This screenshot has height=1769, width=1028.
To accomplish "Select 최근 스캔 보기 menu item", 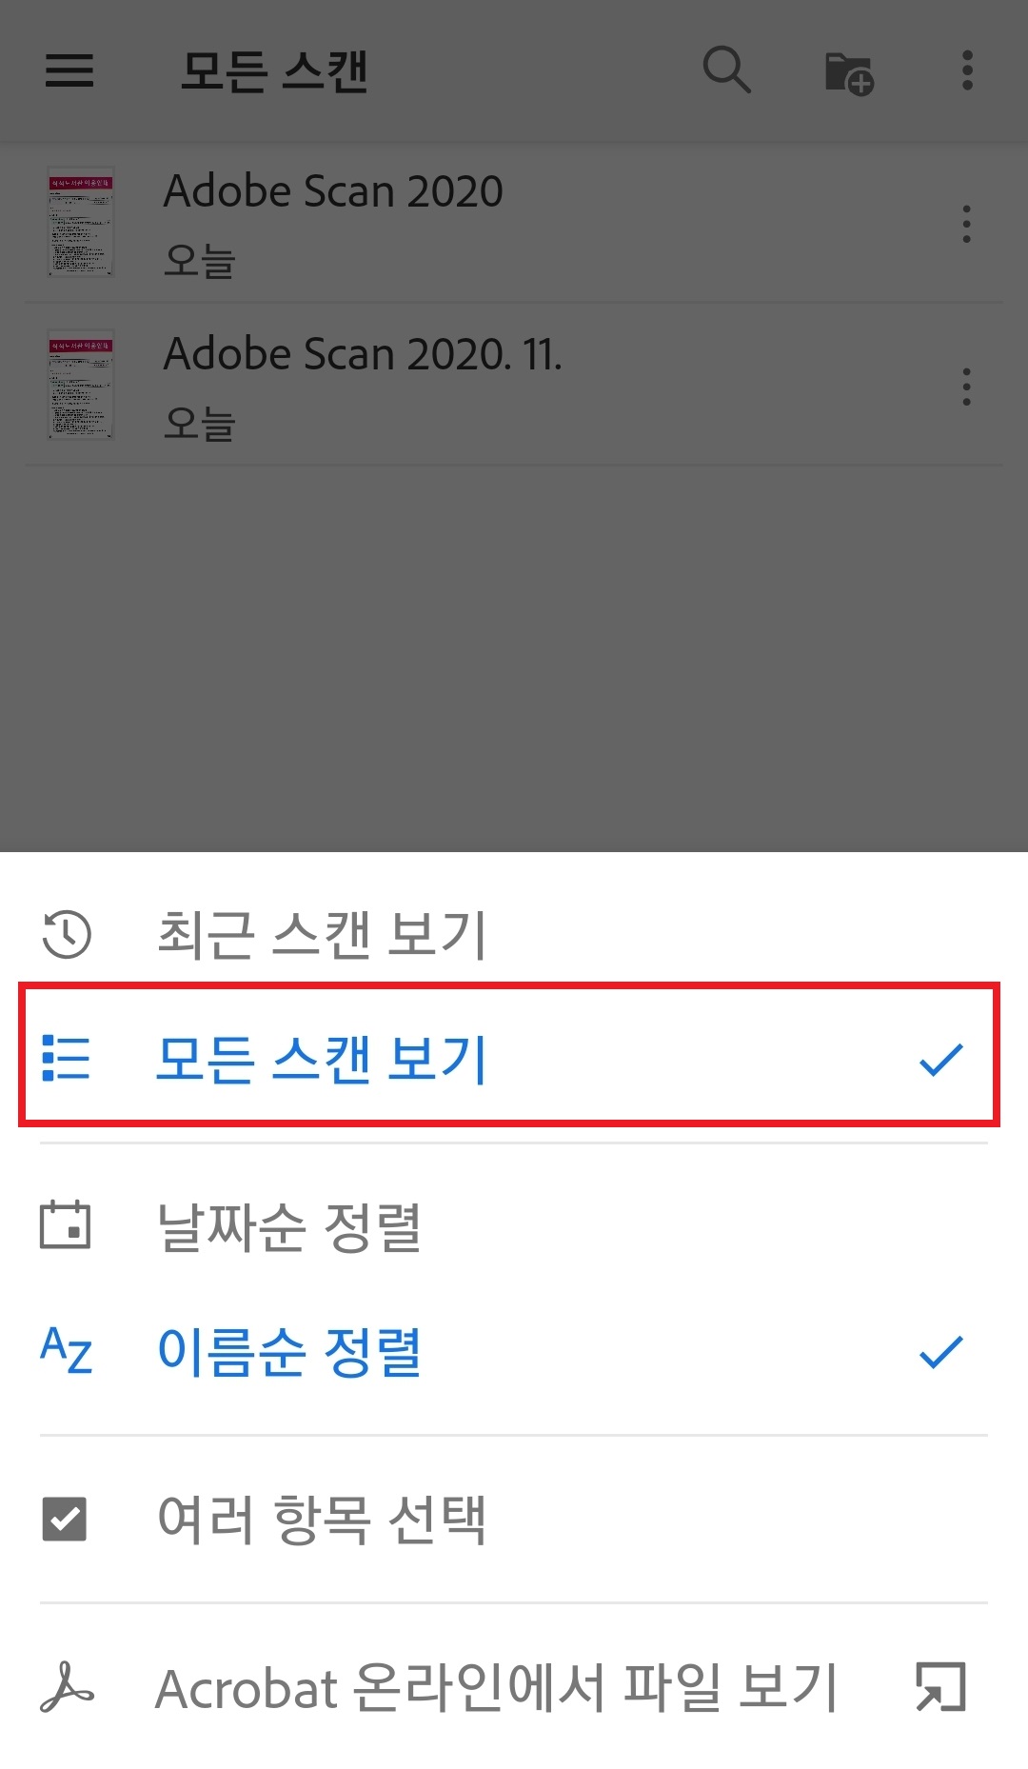I will [x=514, y=933].
